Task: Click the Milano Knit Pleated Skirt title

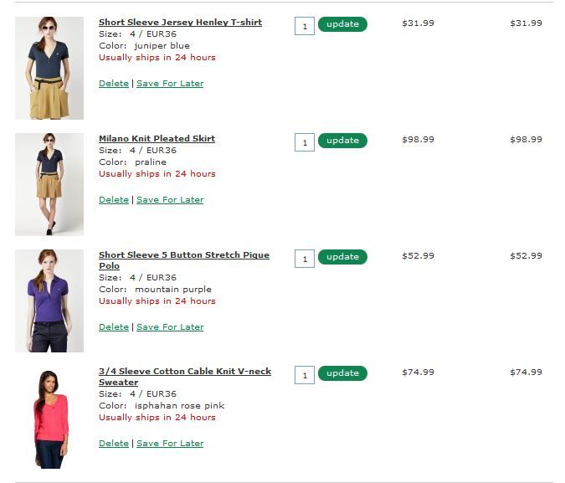Action: [x=157, y=139]
